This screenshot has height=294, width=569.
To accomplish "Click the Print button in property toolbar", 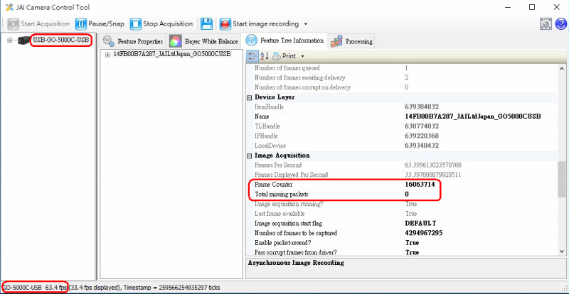I will coord(284,55).
